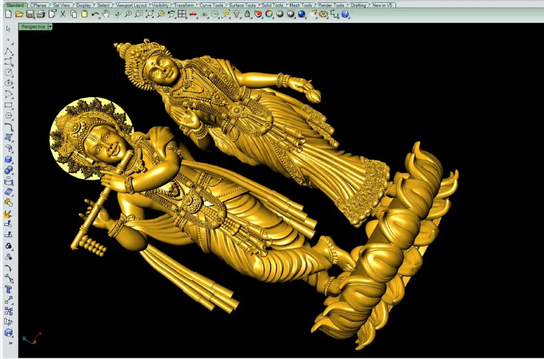Click the Split tool icon
The width and height of the screenshot is (544, 359).
pos(8,235)
